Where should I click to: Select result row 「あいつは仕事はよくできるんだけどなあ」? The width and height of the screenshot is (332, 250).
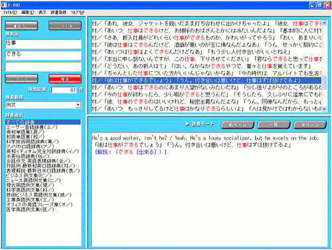(x=207, y=52)
